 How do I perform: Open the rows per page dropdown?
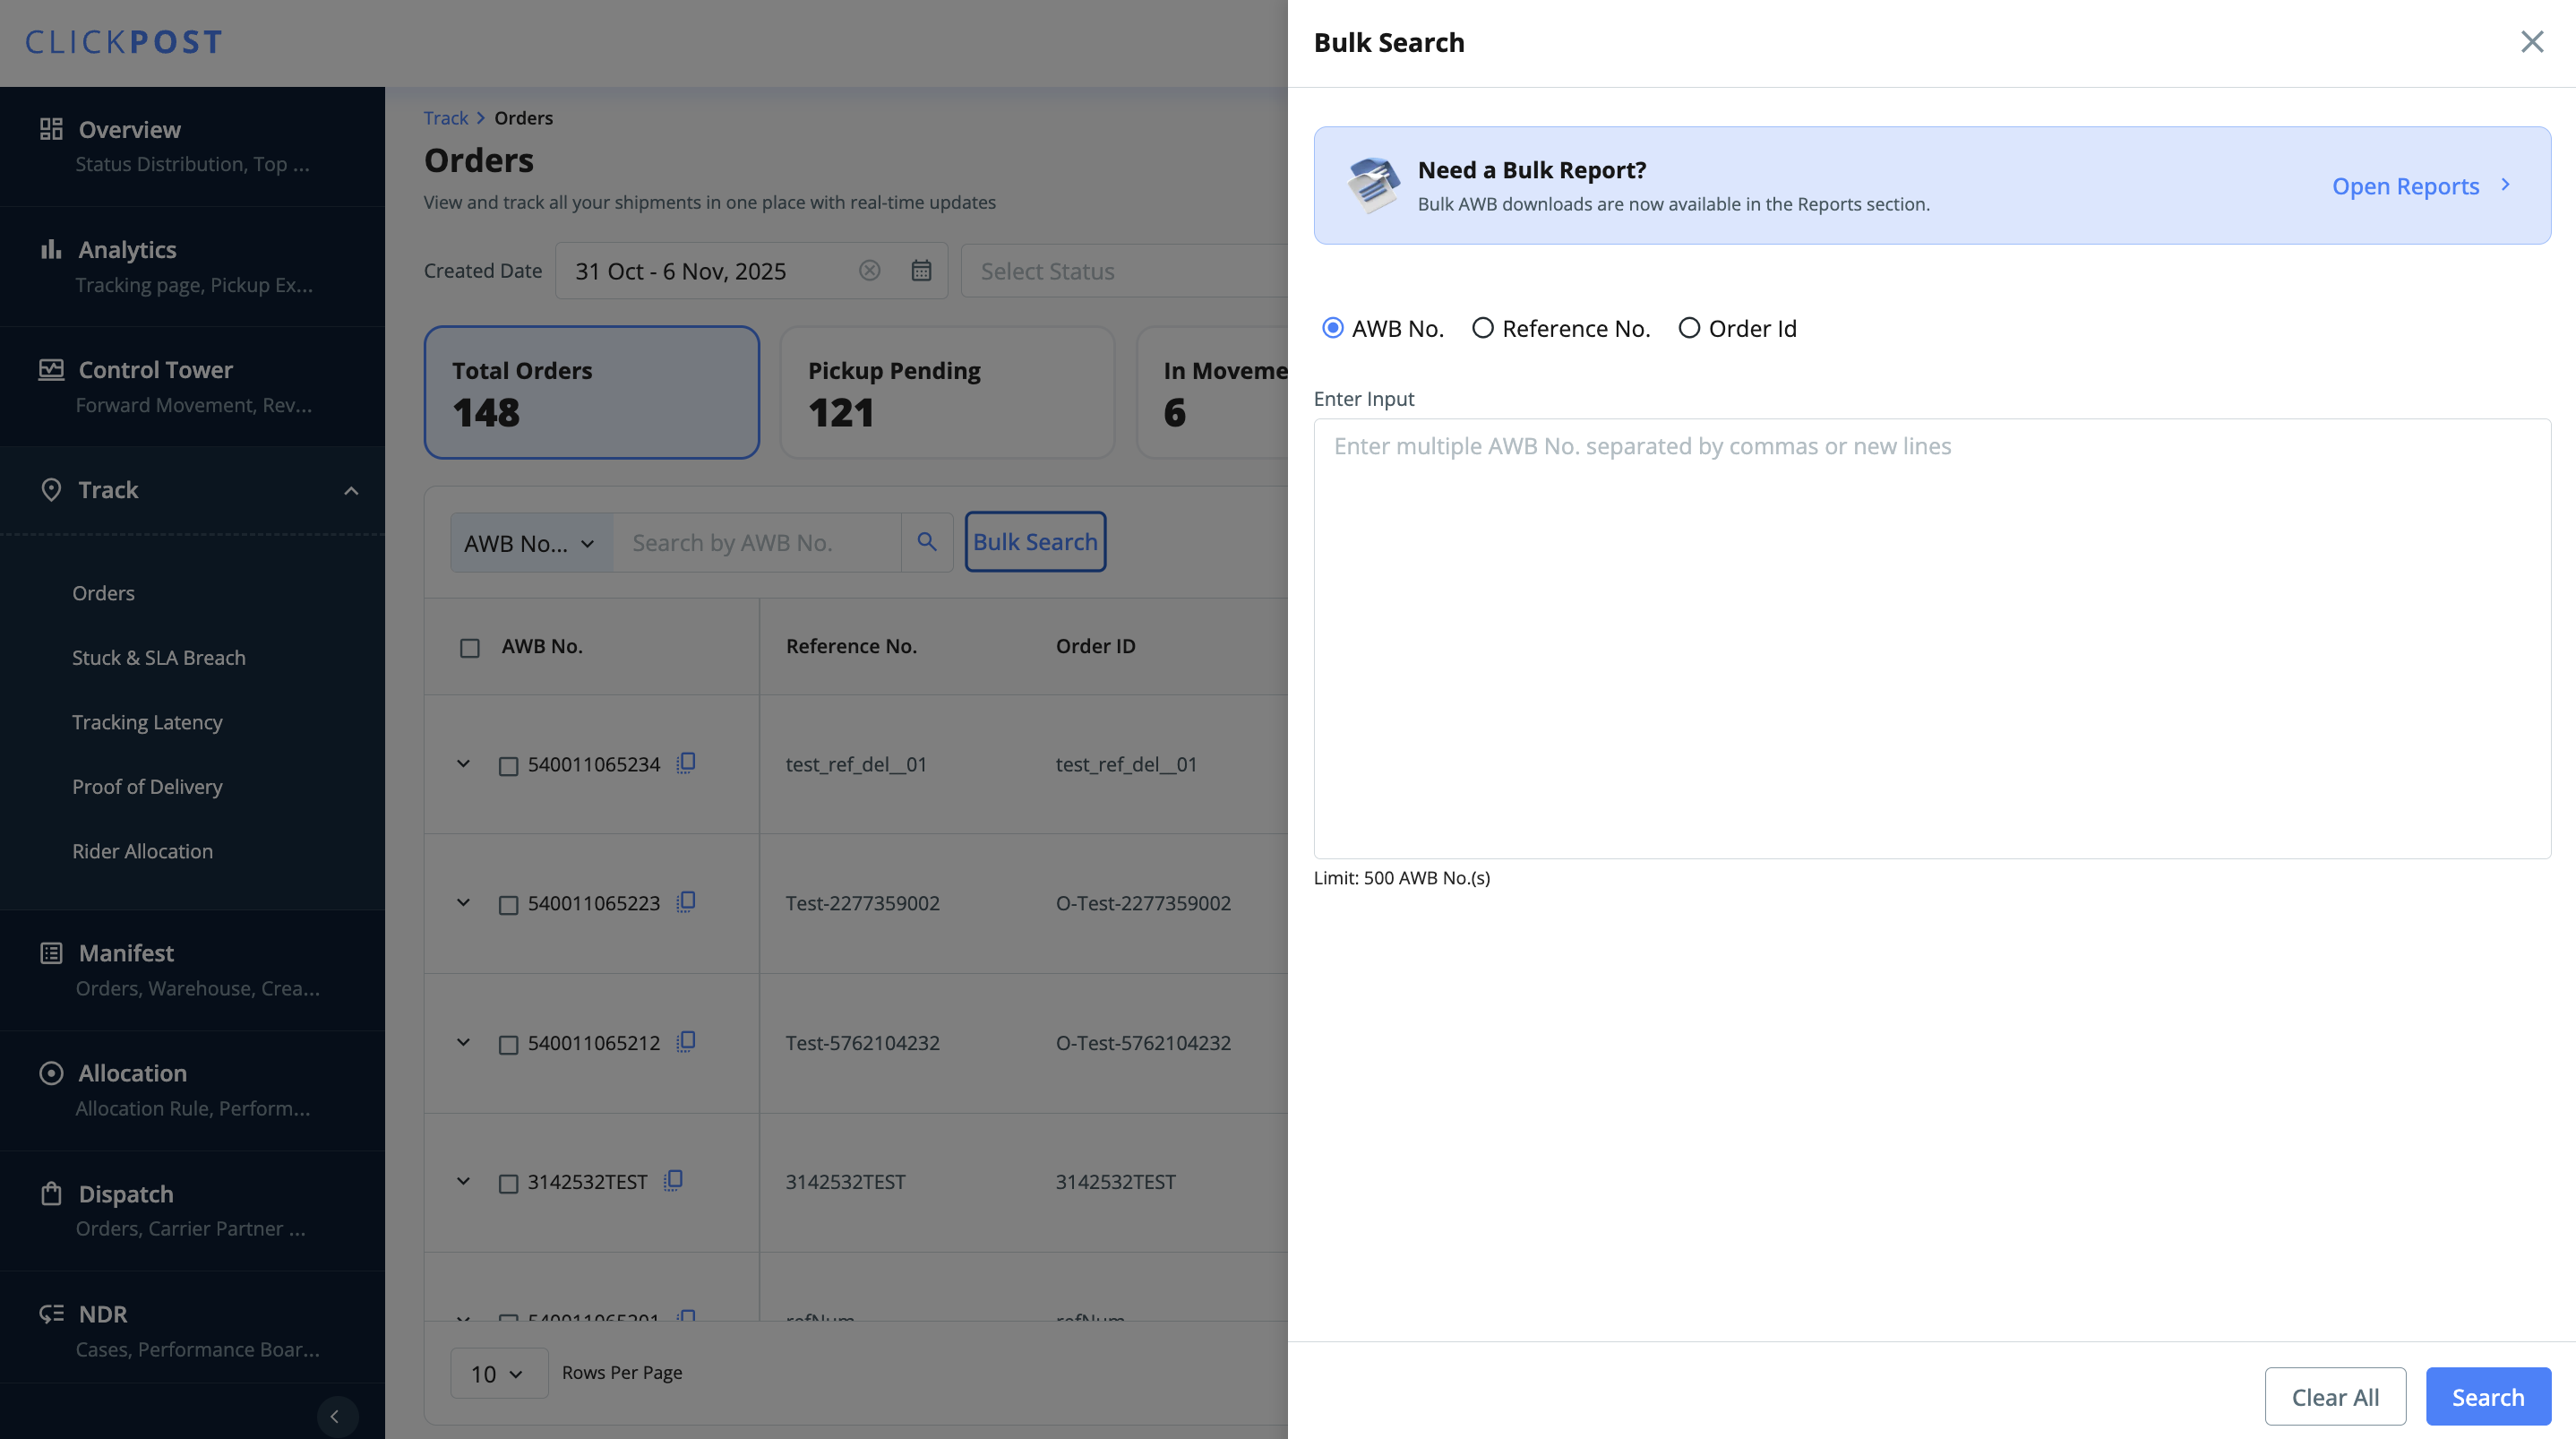click(x=498, y=1374)
